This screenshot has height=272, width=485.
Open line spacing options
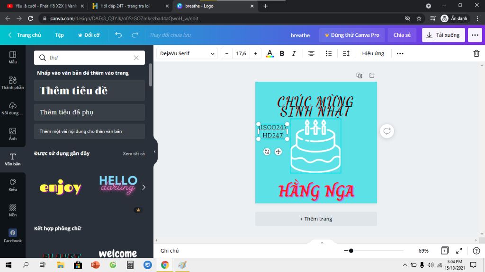pos(346,53)
